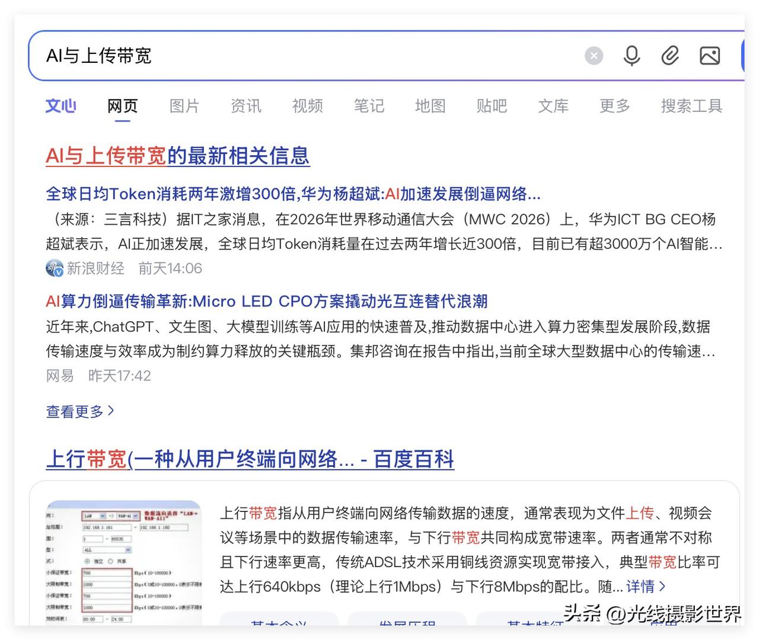This screenshot has height=640, width=759.
Task: Switch to the 视频 tab
Action: [x=308, y=106]
